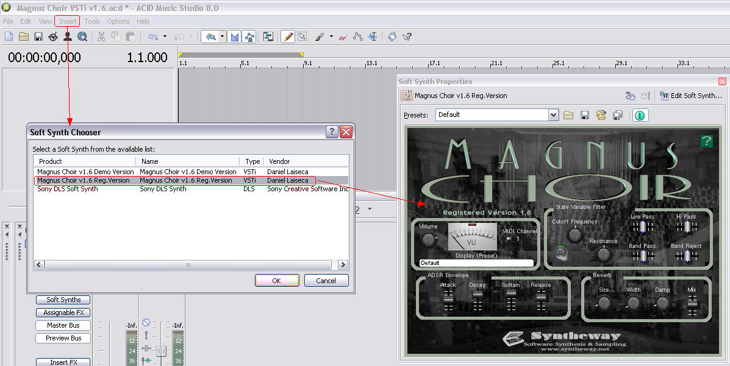
Task: Open the green help question mark on Magnus Choir
Action: [x=706, y=141]
